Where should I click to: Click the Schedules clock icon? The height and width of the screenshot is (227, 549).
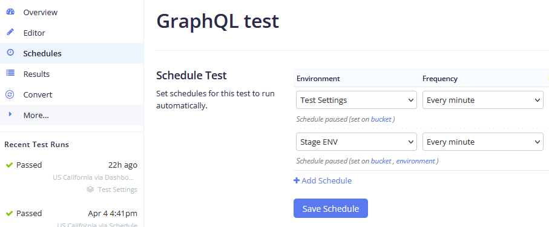point(10,53)
